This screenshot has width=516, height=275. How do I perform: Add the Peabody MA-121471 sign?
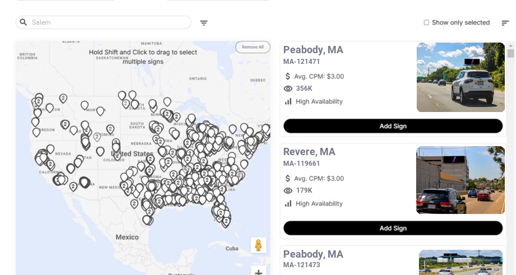click(393, 126)
